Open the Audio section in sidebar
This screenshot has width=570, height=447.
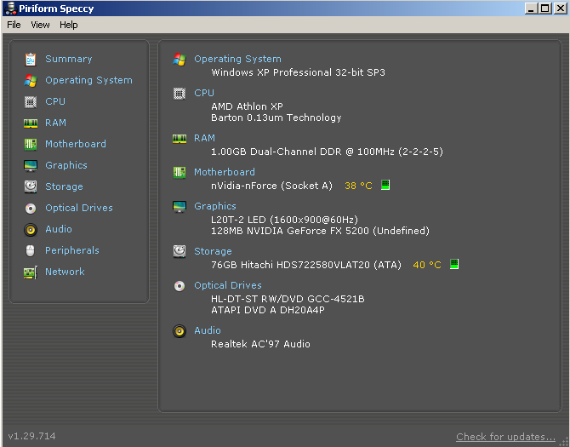[x=59, y=229]
